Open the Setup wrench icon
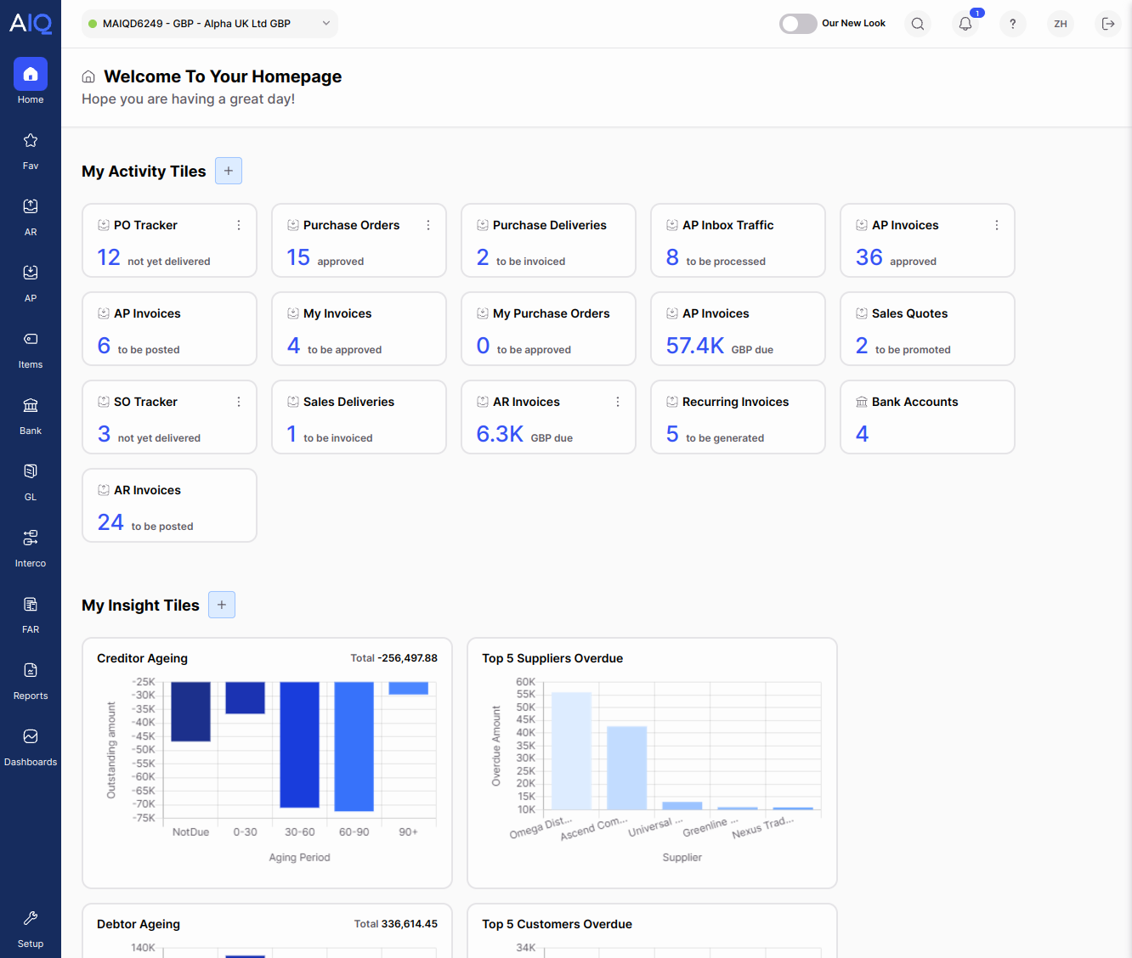 click(x=31, y=918)
